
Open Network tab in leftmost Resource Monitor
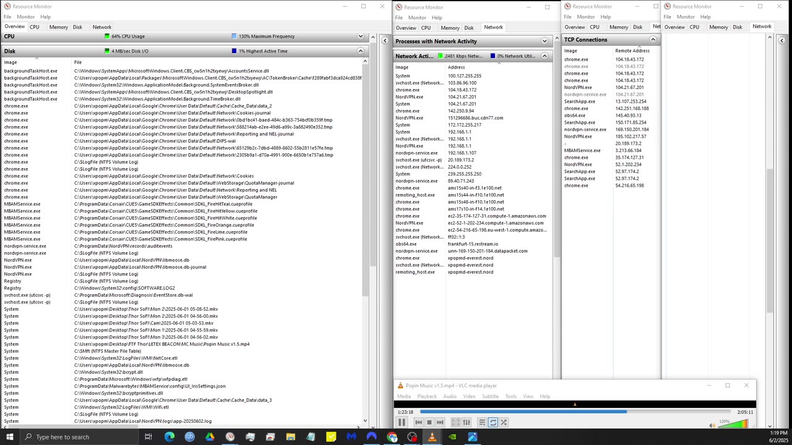[102, 27]
